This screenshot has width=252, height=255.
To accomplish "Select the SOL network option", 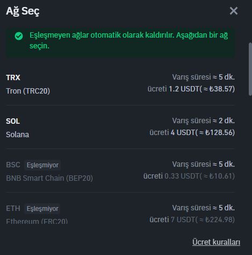I will pyautogui.click(x=120, y=127).
